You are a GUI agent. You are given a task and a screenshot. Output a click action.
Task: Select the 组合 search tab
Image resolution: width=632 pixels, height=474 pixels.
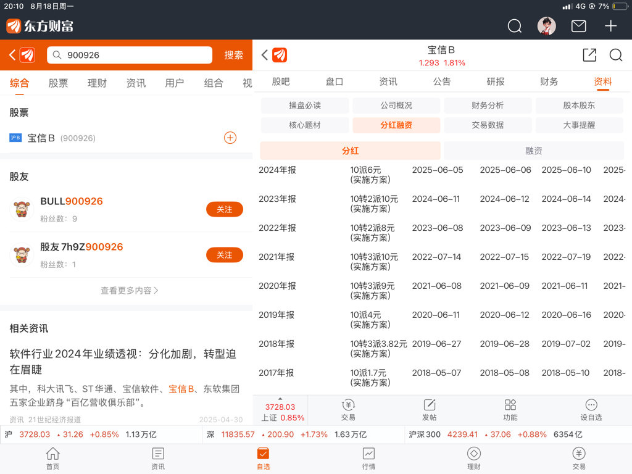(x=214, y=83)
